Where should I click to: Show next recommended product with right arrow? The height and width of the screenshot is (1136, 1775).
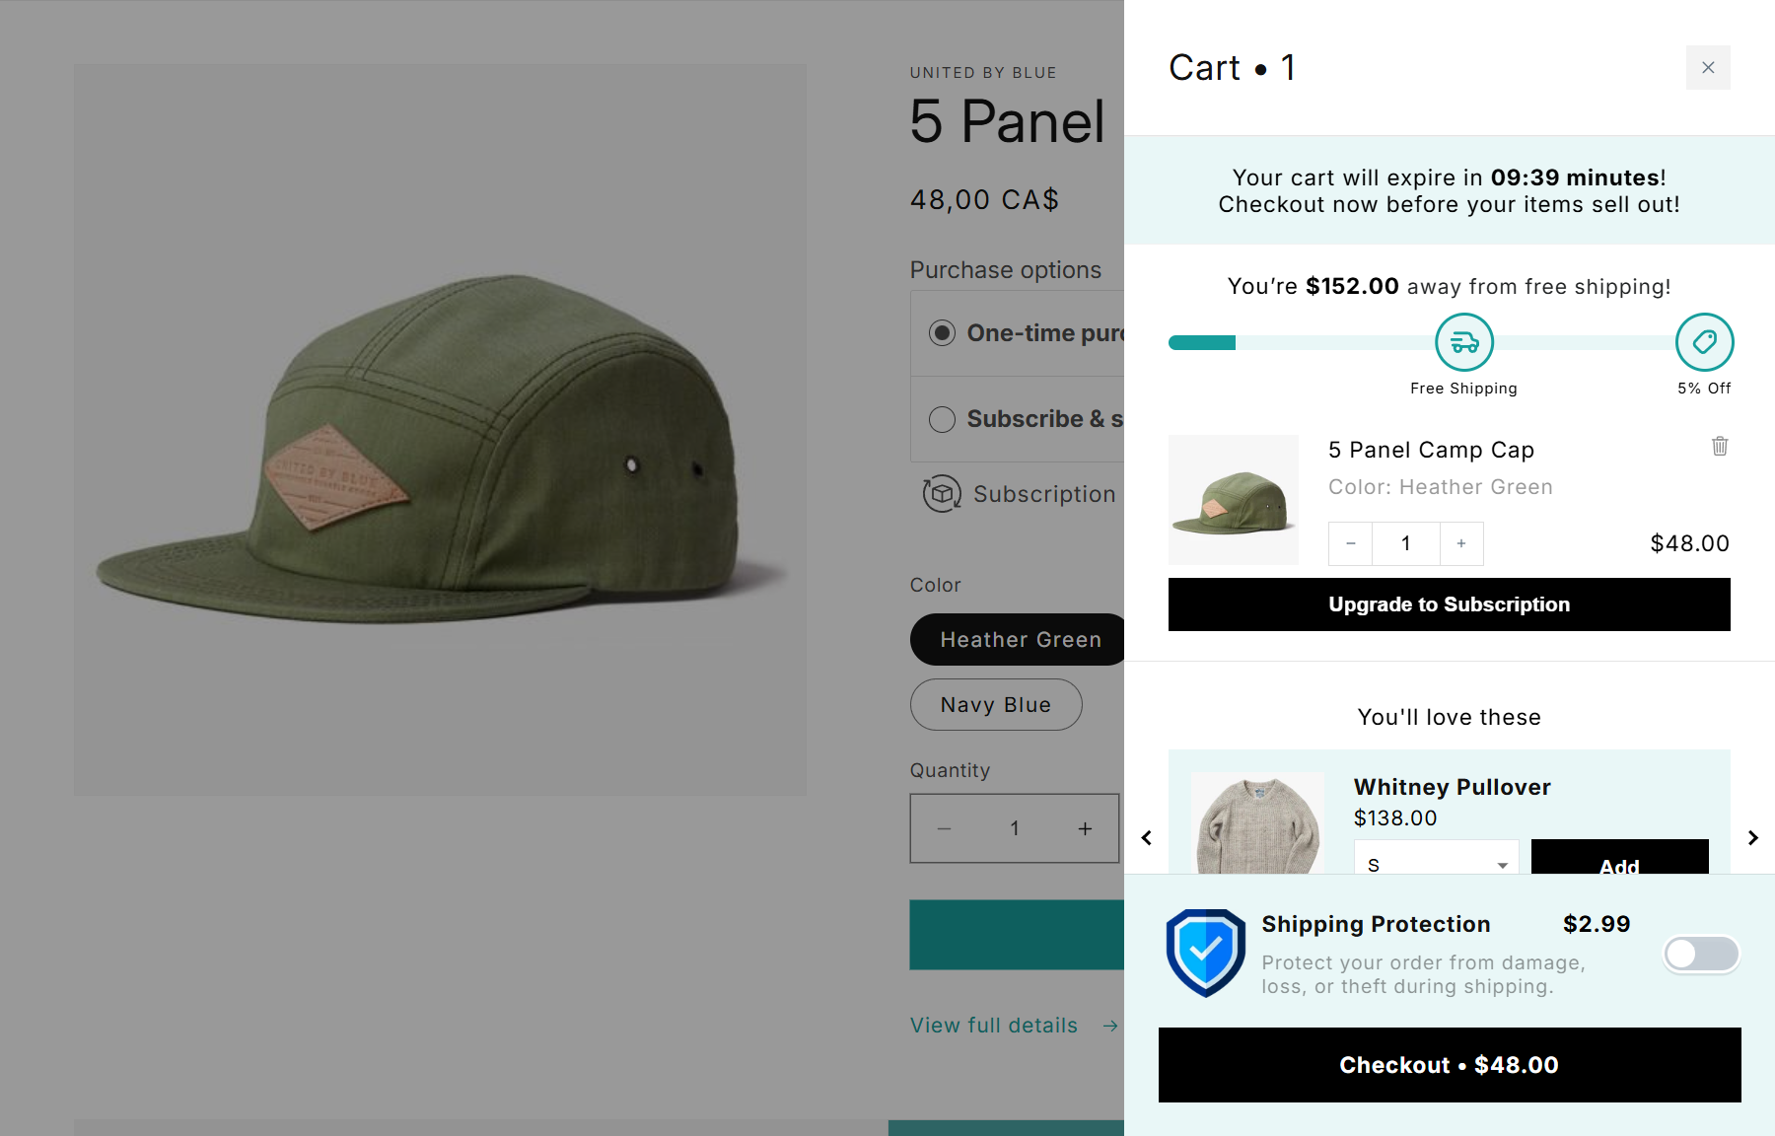pyautogui.click(x=1753, y=837)
